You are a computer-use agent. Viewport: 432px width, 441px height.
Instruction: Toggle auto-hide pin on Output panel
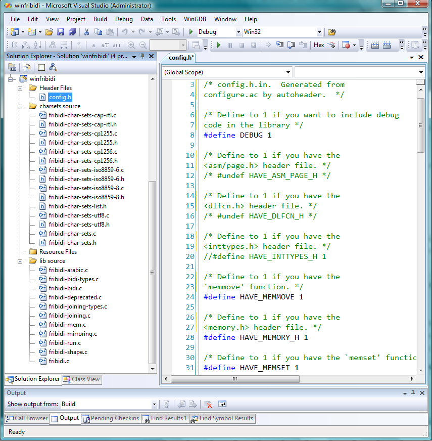coord(413,393)
